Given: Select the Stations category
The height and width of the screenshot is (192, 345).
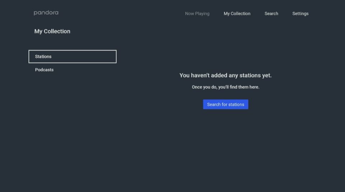Looking at the screenshot, I should (72, 56).
